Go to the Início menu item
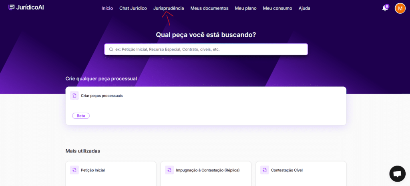Image resolution: width=410 pixels, height=186 pixels. pos(107,8)
